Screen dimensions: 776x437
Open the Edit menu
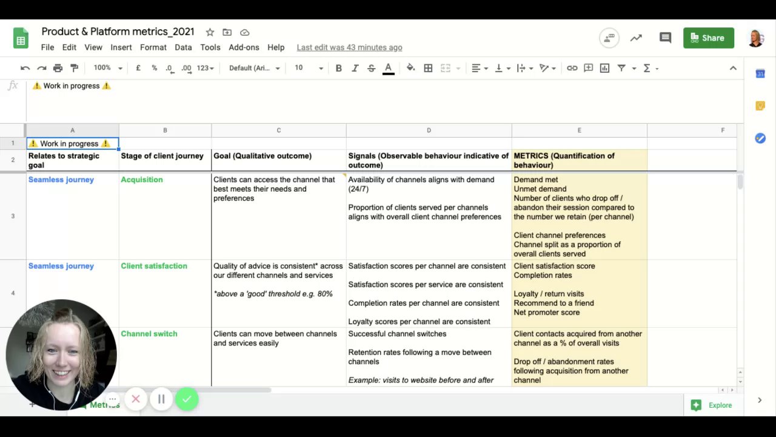click(x=69, y=47)
